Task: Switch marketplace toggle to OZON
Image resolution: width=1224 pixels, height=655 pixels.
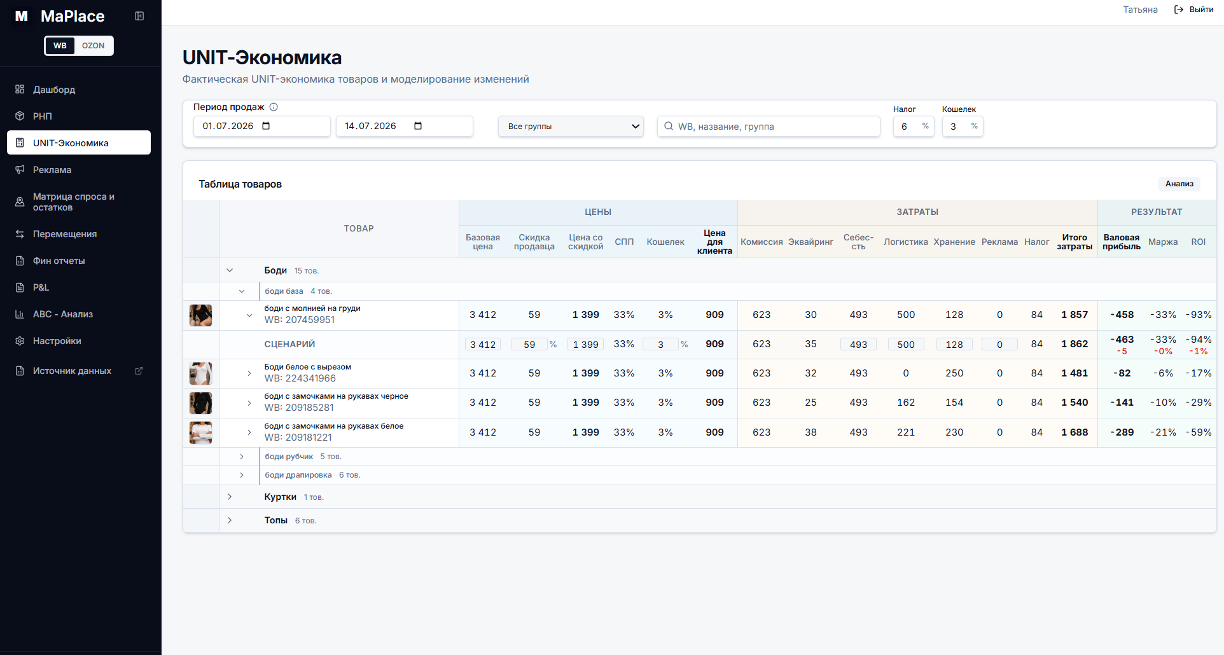Action: 94,46
